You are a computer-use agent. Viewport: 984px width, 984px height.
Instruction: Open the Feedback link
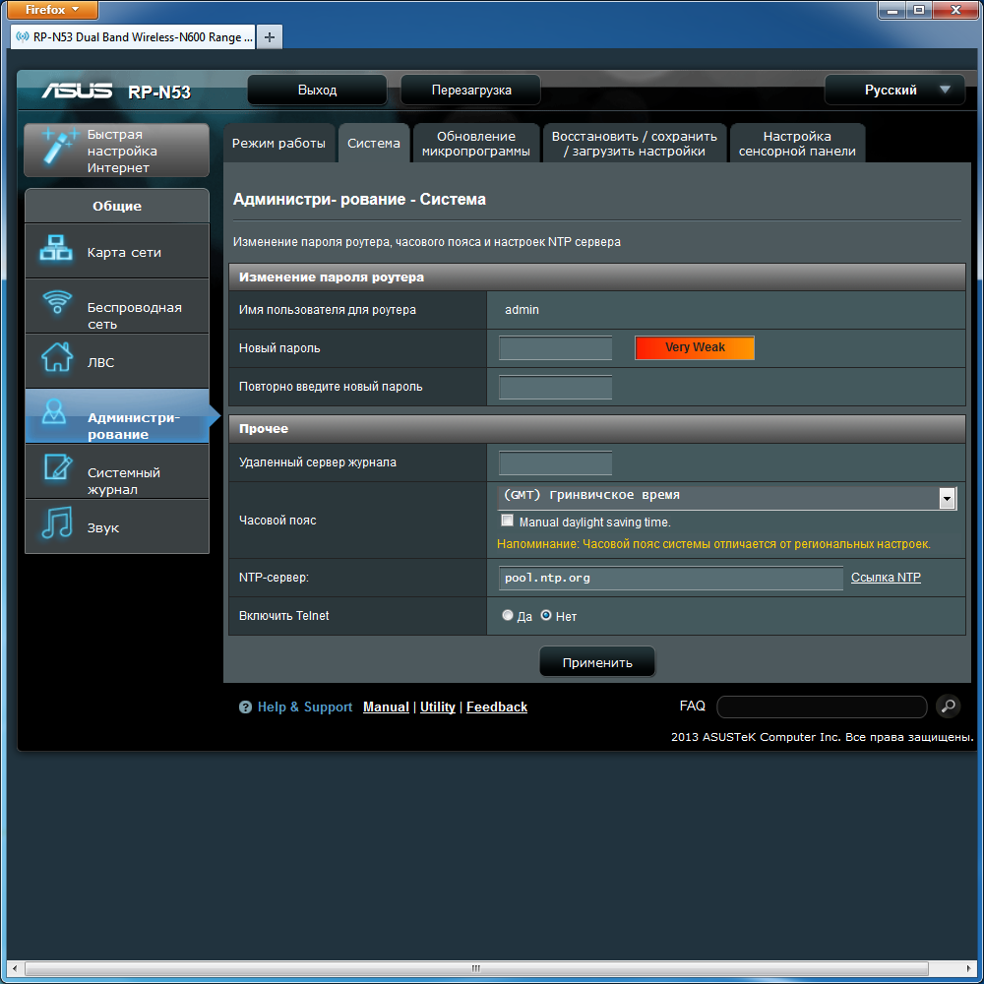coord(496,707)
